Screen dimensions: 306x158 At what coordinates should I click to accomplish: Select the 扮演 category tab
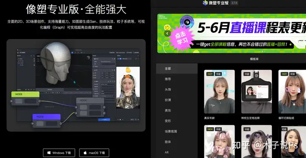[x=177, y=100]
